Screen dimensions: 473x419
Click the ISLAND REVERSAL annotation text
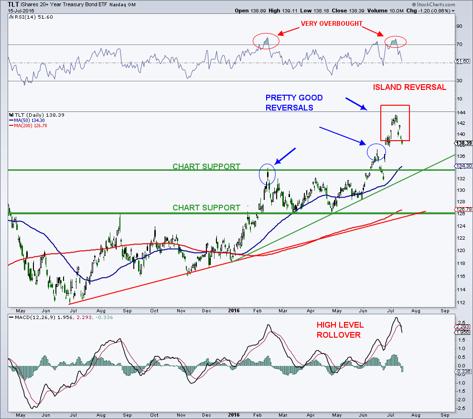409,88
